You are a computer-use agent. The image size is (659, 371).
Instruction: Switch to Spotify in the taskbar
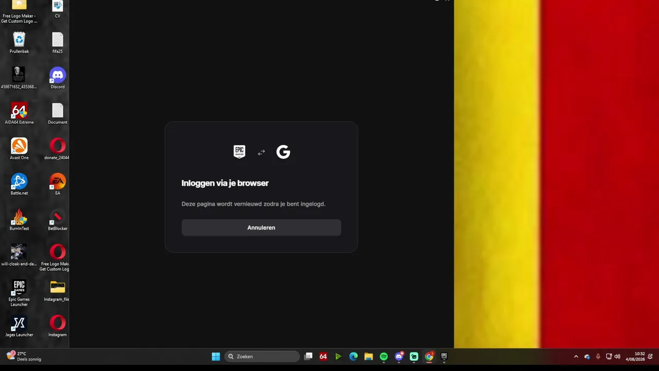(384, 357)
